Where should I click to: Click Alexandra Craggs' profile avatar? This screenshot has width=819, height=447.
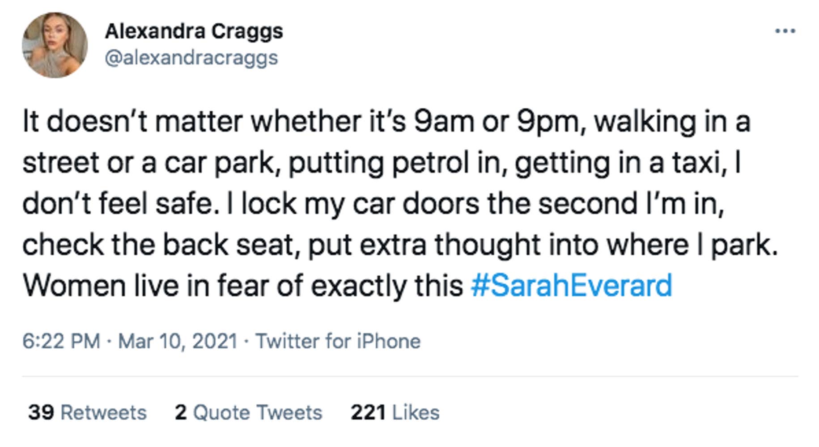pyautogui.click(x=55, y=45)
